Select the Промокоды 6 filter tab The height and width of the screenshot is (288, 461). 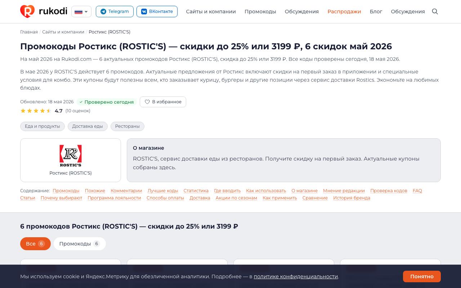[80, 244]
